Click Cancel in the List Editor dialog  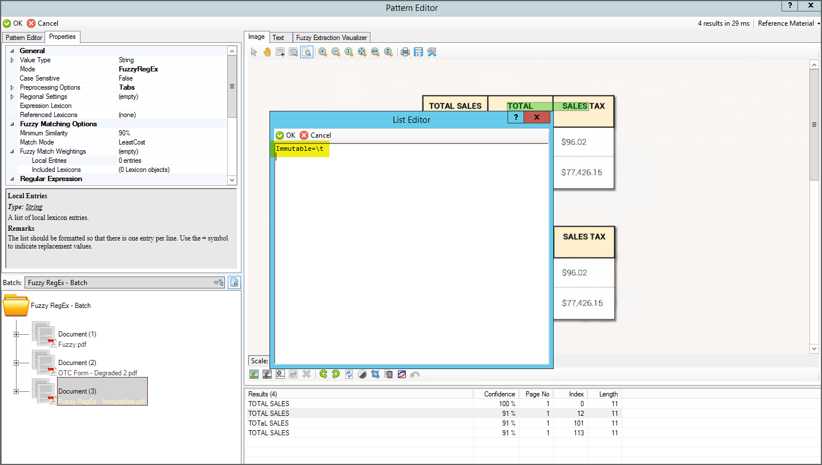pyautogui.click(x=315, y=135)
